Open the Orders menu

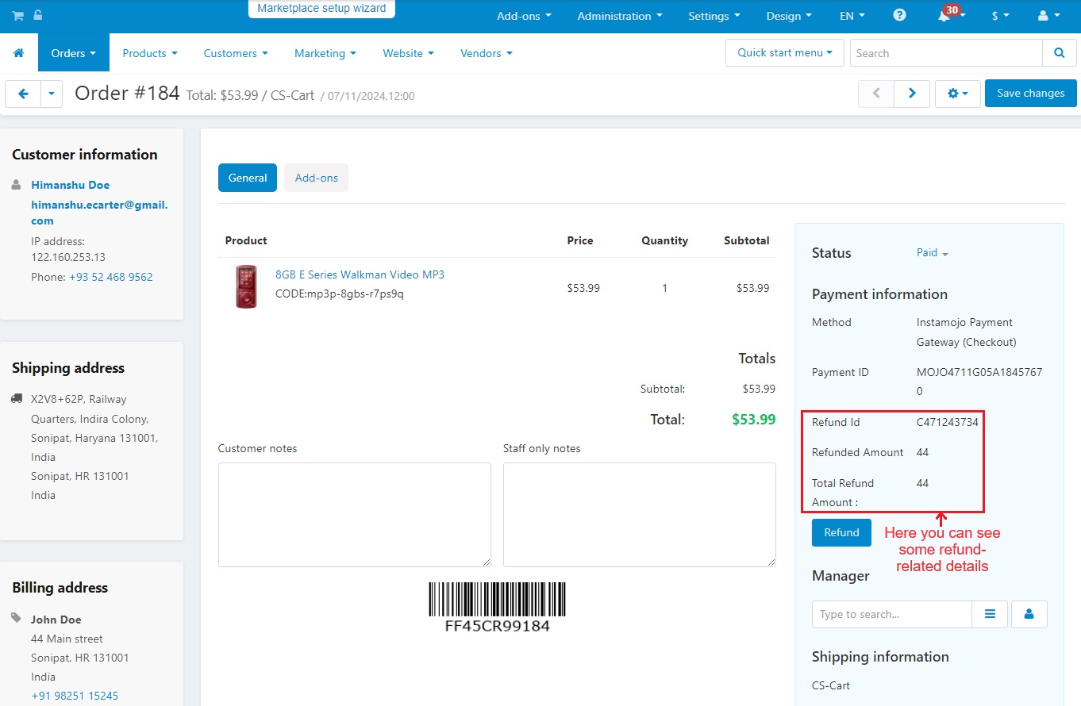click(x=74, y=53)
